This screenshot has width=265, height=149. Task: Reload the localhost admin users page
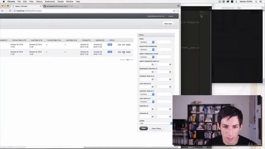[x=10, y=11]
